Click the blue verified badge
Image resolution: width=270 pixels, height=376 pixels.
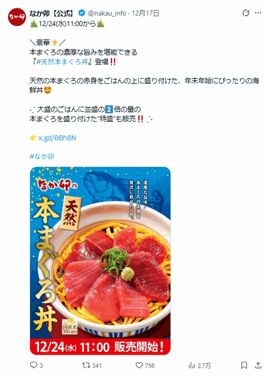tap(82, 13)
